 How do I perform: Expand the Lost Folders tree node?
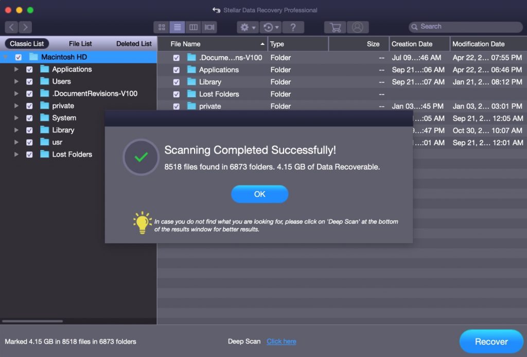tap(16, 154)
